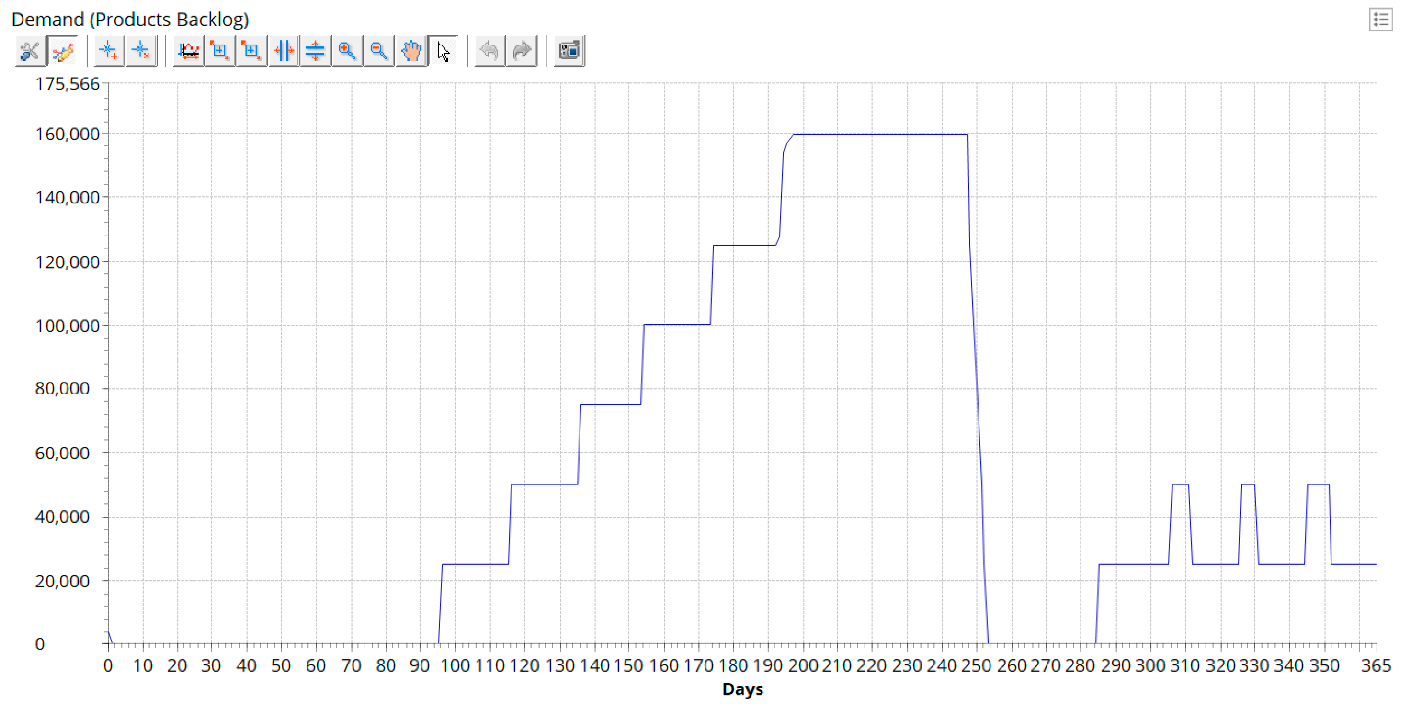Open the legend list menu icon

1380,20
